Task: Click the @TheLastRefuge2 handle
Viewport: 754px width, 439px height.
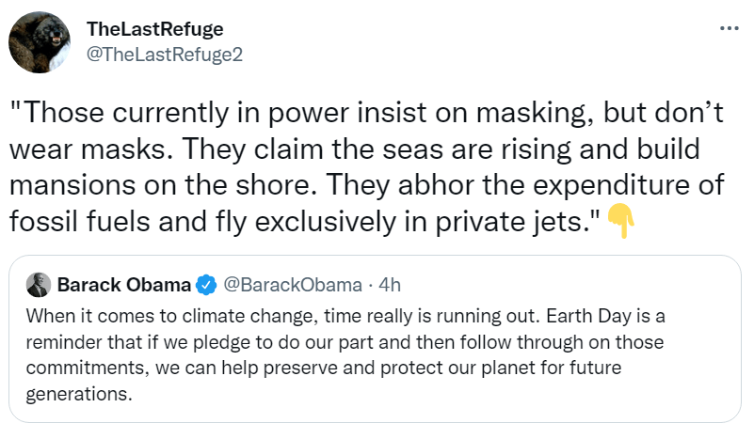Action: click(x=165, y=55)
